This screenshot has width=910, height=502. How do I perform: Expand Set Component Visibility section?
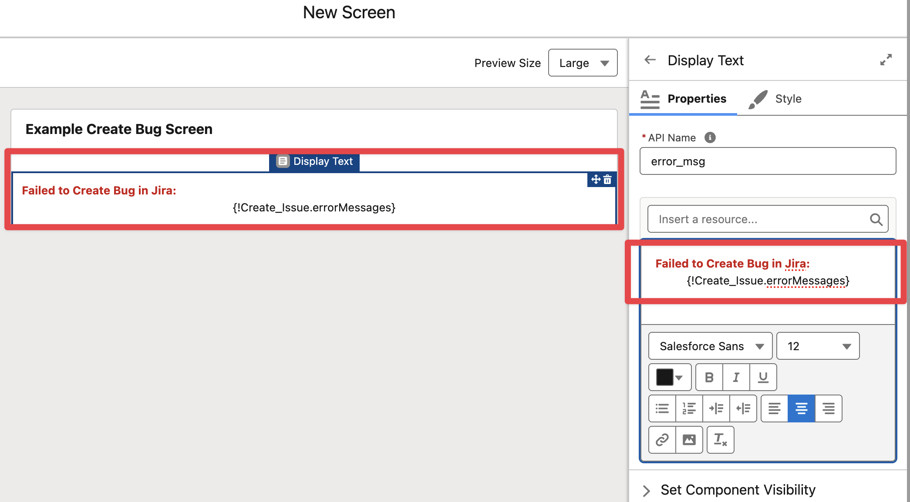[x=647, y=490]
